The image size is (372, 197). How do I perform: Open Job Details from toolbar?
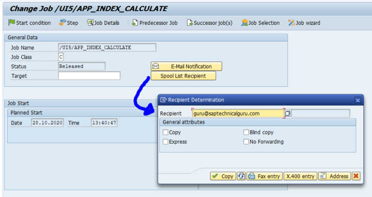103,23
